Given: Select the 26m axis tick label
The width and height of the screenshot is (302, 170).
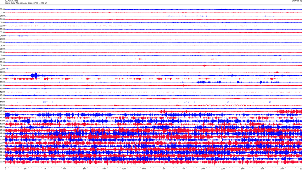Looking at the screenshot, I should click(262, 169).
